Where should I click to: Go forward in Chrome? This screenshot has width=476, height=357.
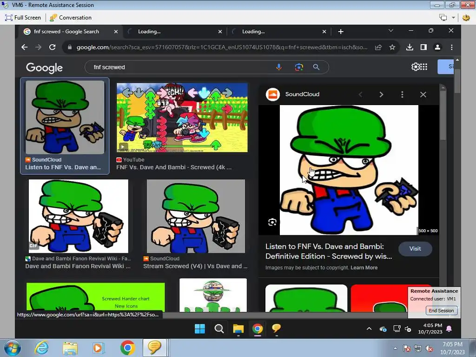(x=38, y=47)
